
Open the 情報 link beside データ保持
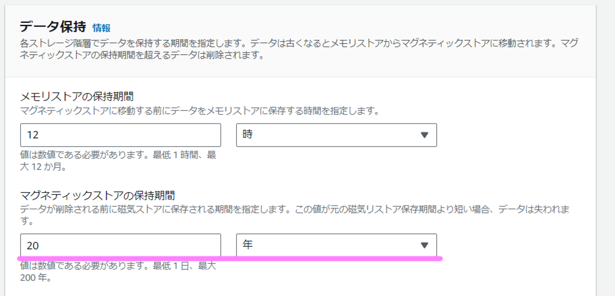tap(101, 28)
